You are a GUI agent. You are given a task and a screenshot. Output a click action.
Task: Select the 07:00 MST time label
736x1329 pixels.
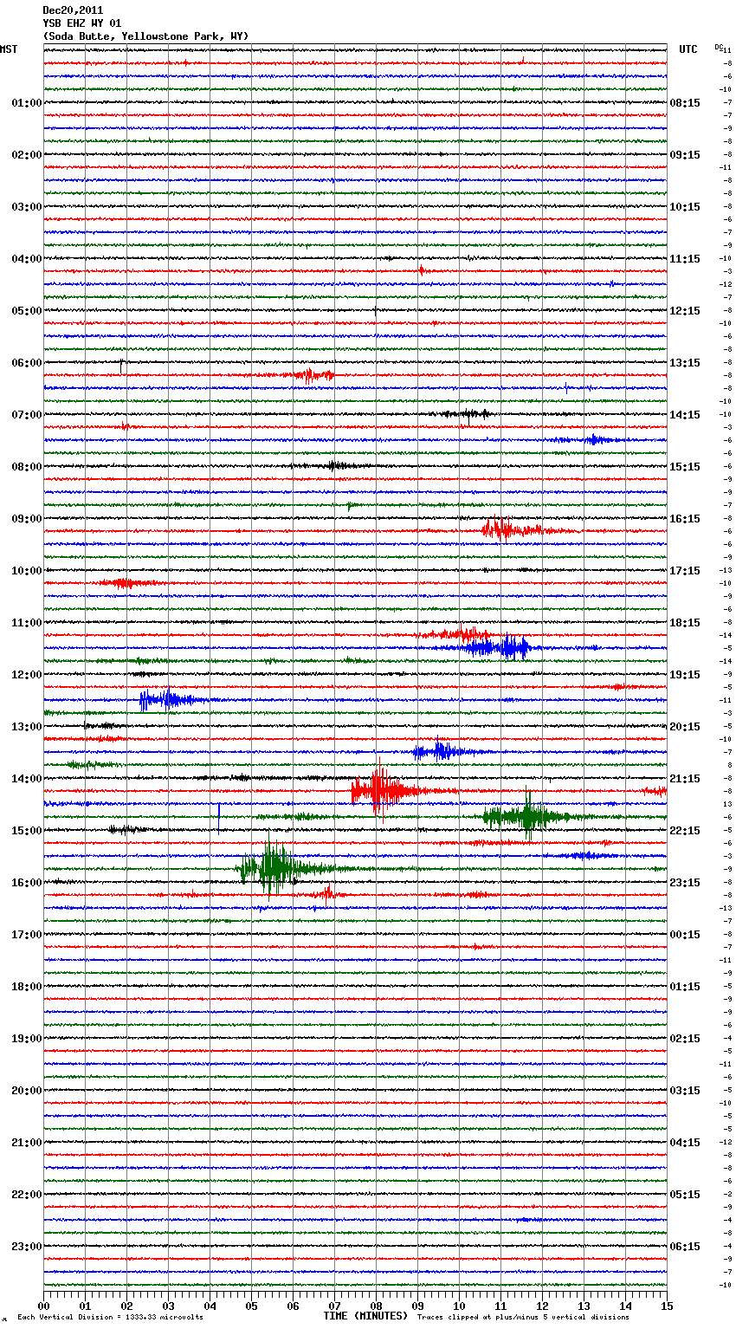tap(27, 415)
